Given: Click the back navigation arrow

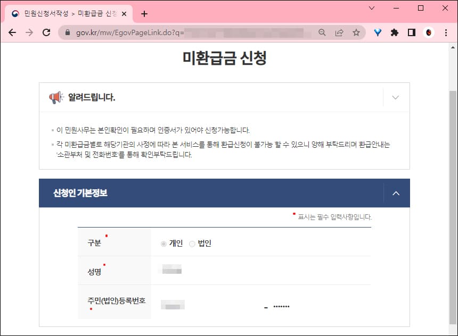Looking at the screenshot, I should pos(12,32).
